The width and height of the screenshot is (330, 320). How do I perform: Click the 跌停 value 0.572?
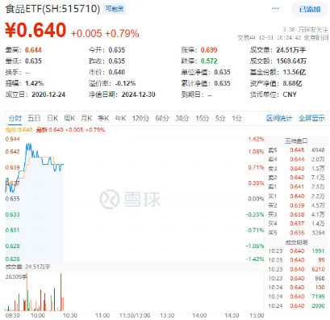click(x=209, y=61)
